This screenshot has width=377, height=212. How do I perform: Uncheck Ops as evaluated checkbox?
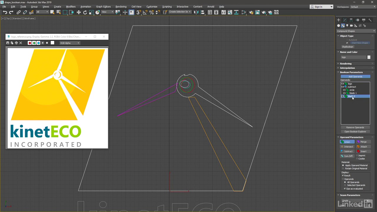pyautogui.click(x=345, y=189)
